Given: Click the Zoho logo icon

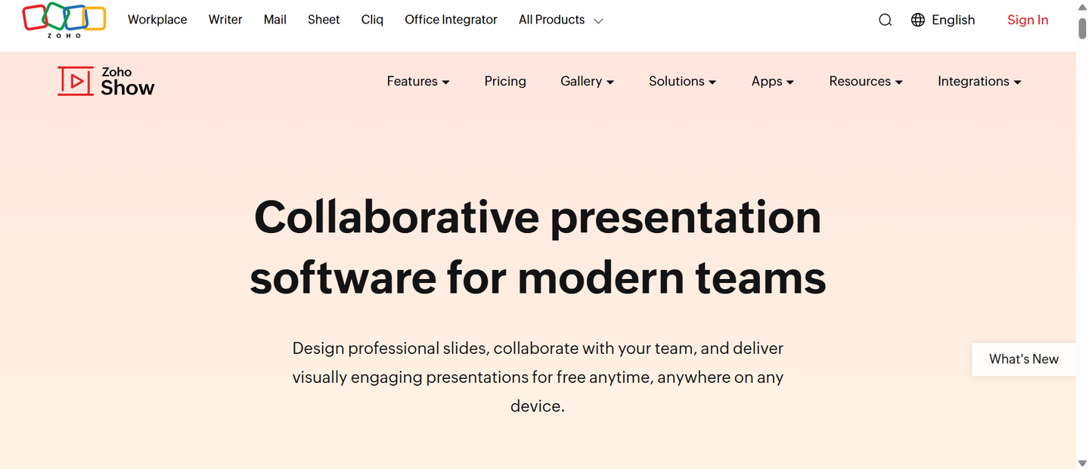Looking at the screenshot, I should [64, 20].
